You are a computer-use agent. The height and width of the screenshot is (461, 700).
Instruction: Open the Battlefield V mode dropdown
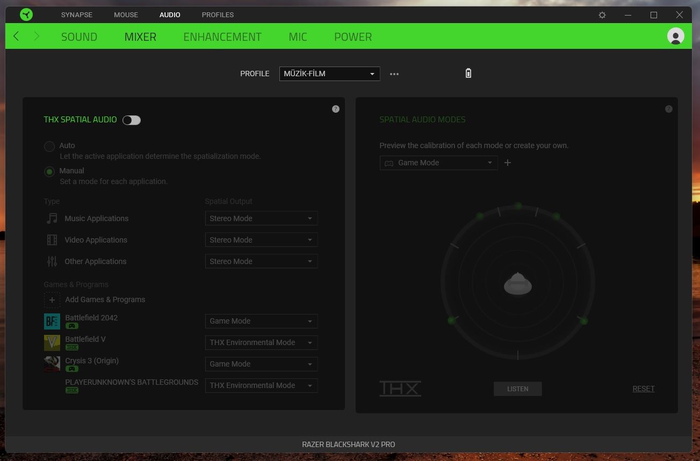[x=262, y=342]
